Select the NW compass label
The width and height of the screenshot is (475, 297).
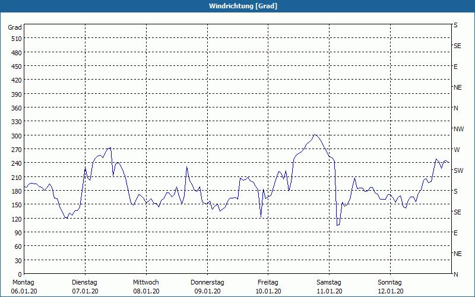coord(458,129)
